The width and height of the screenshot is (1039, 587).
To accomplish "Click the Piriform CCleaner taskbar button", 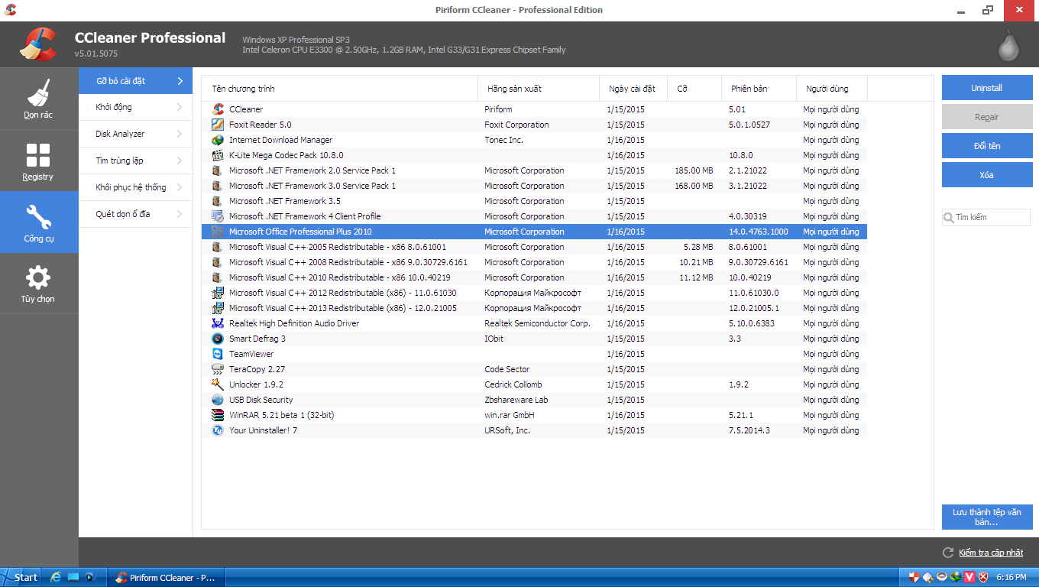I will pos(166,577).
